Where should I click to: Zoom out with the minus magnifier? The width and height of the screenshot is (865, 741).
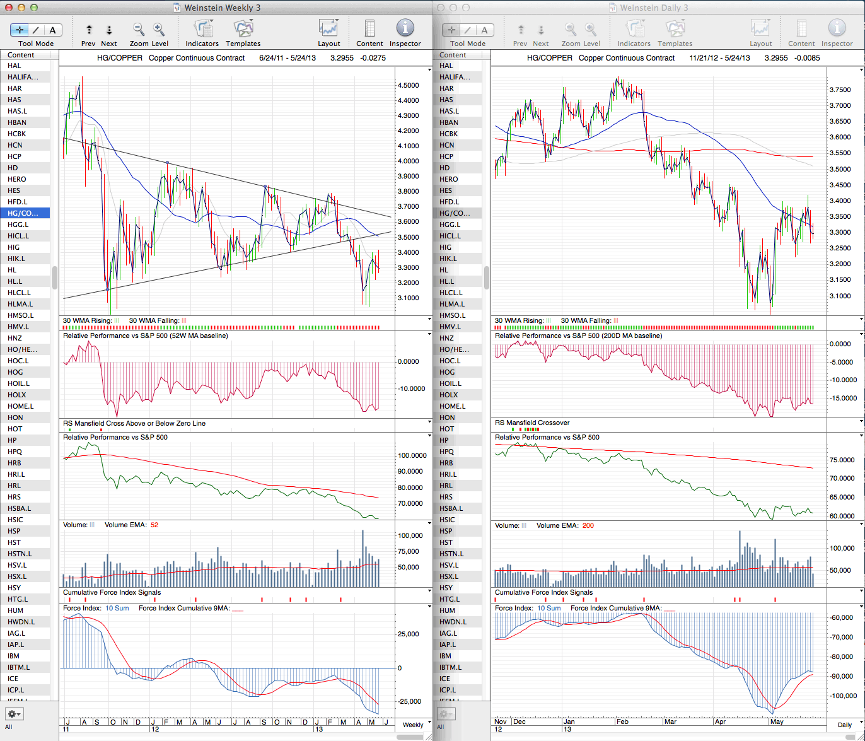click(139, 30)
